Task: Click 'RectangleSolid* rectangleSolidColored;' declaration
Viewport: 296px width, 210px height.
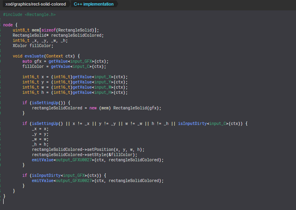Action: 58,35
